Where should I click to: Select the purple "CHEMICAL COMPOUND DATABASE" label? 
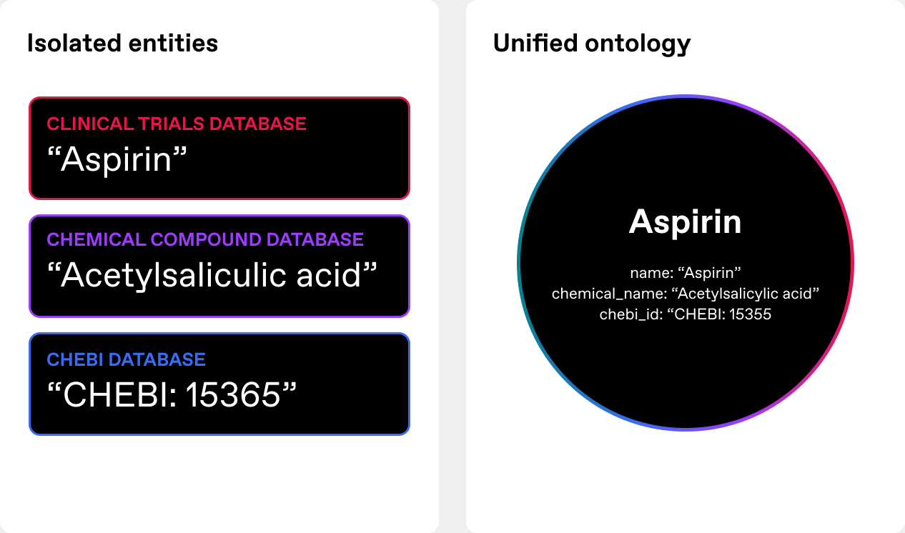205,239
